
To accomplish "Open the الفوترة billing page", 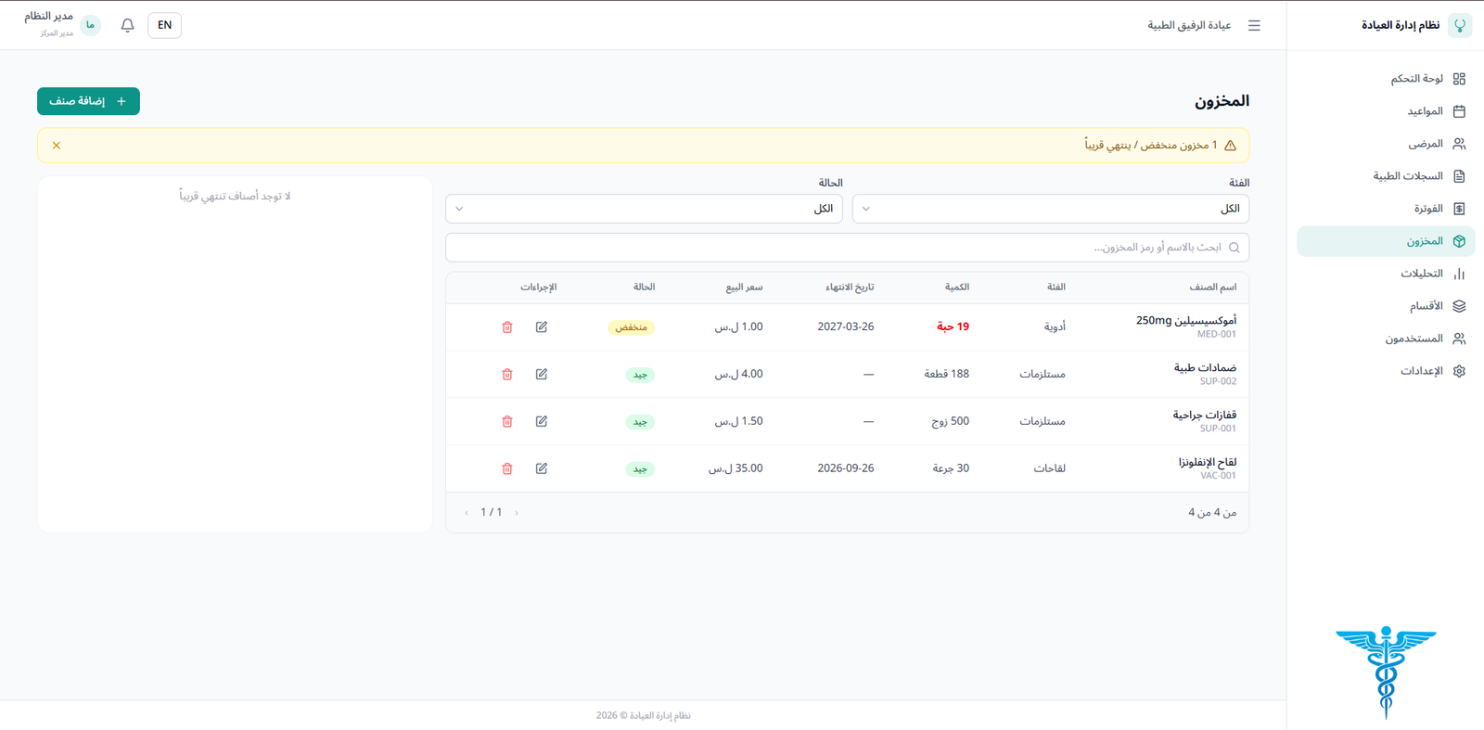I will (1427, 209).
